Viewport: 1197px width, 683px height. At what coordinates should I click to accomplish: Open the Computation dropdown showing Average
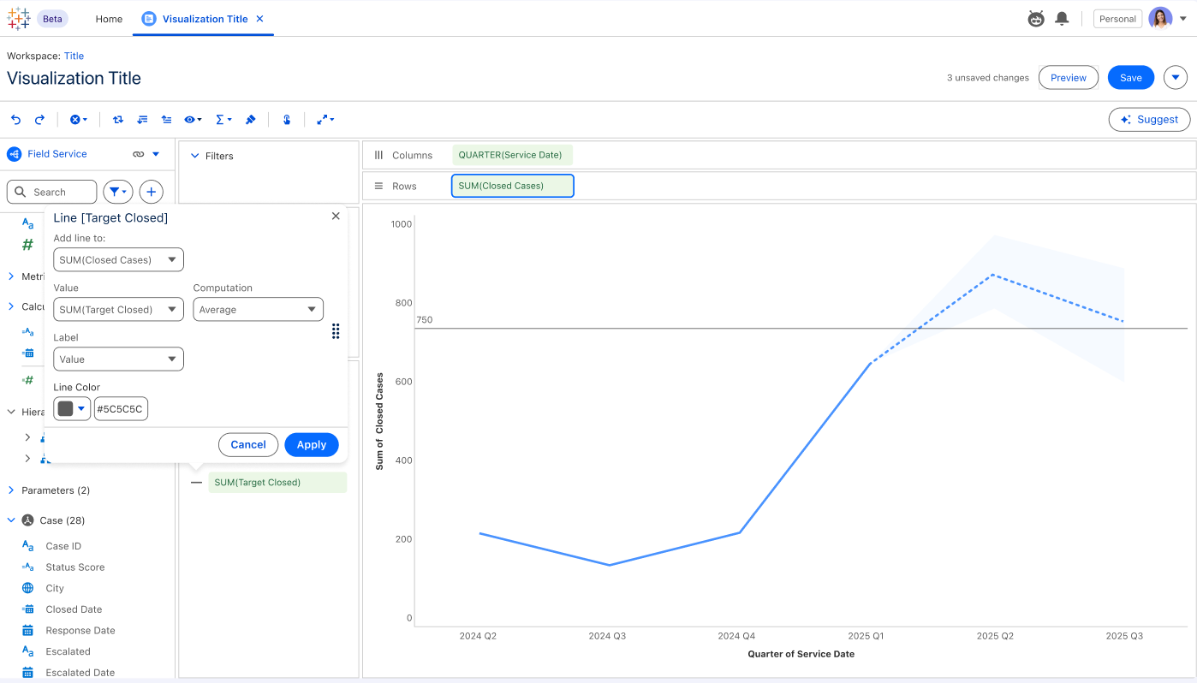pos(258,310)
